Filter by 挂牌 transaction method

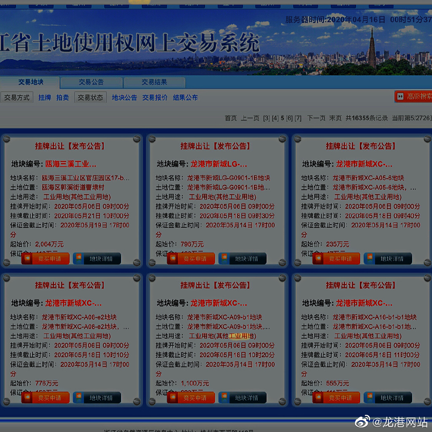[x=45, y=97]
